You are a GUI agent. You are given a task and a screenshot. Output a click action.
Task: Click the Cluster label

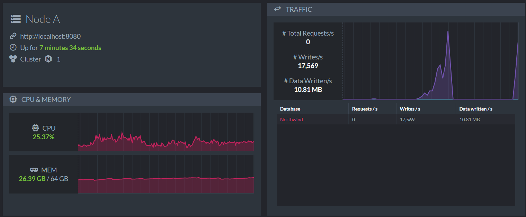point(30,59)
